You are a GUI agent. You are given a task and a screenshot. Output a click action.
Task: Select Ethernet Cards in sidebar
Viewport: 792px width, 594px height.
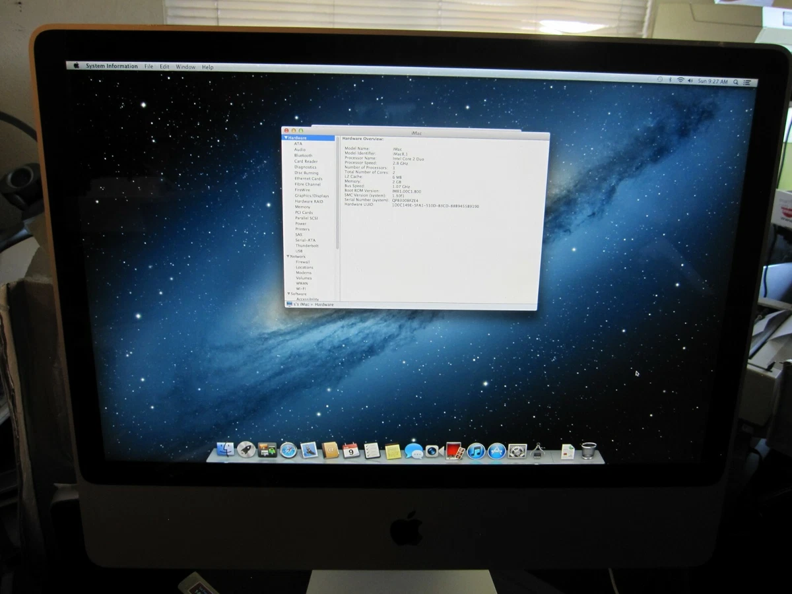pos(308,179)
